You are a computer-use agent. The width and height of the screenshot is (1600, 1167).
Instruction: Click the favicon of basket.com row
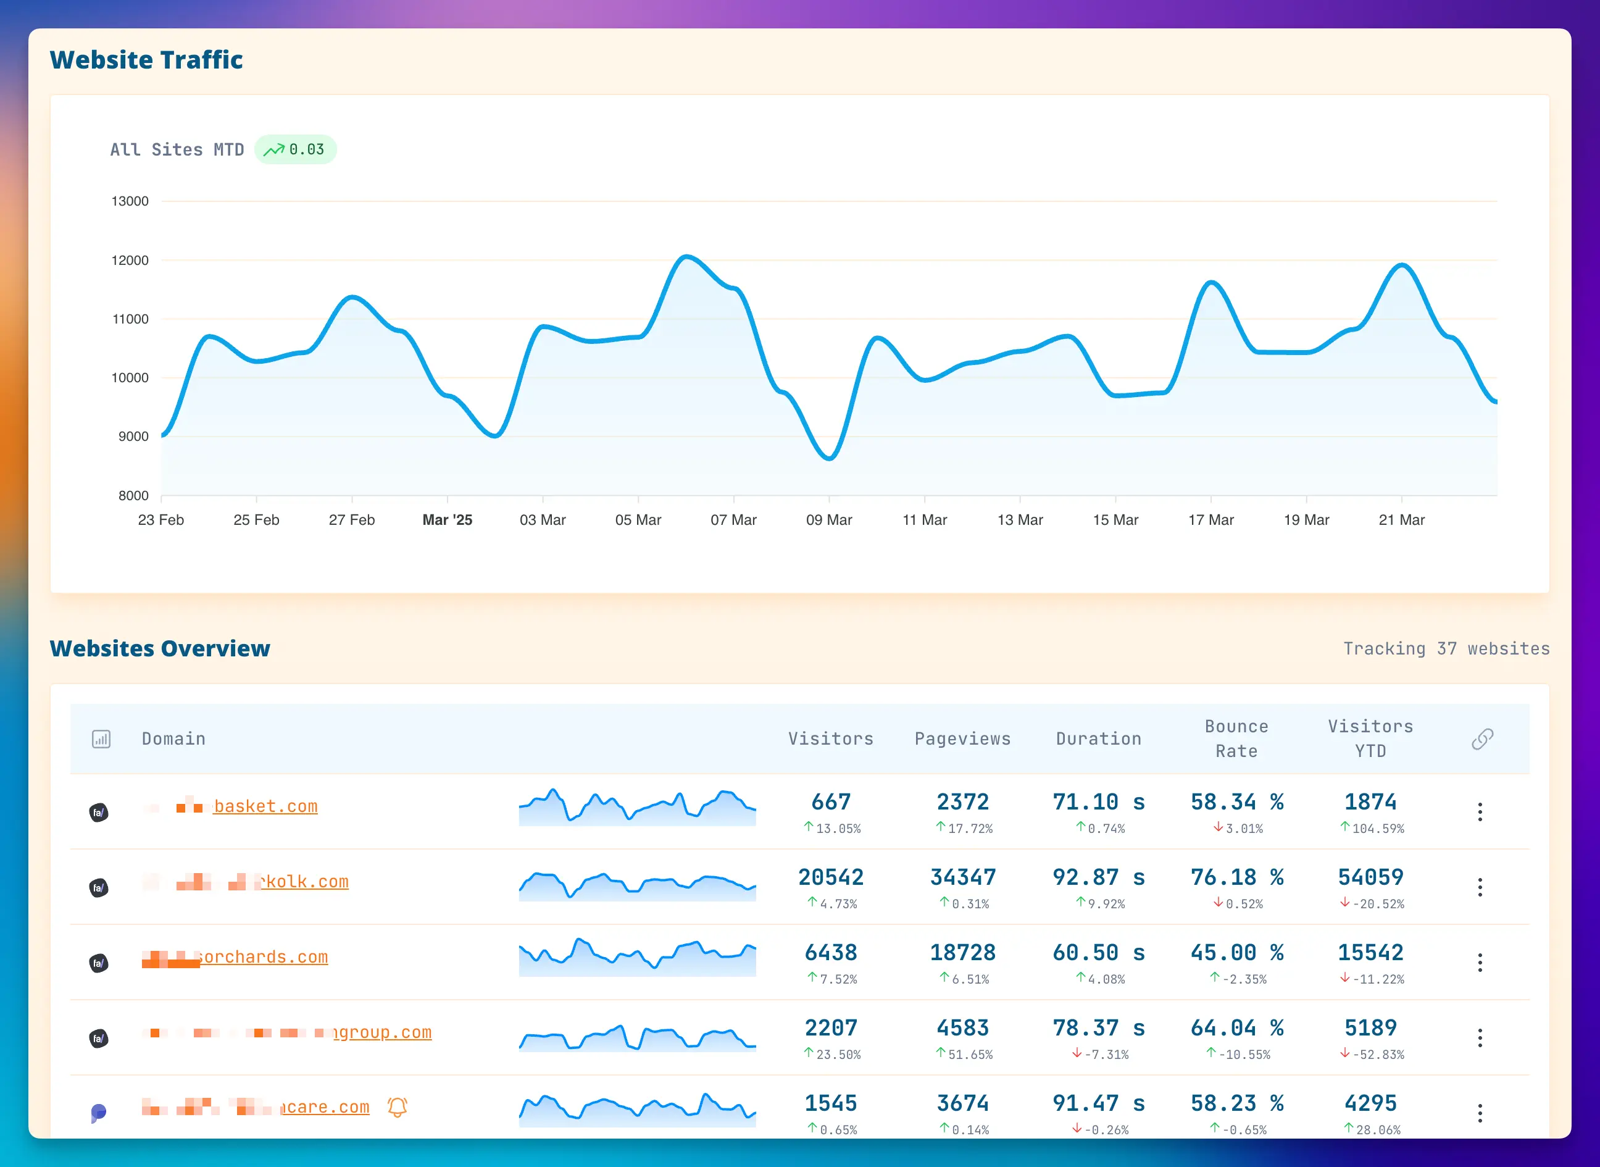(x=99, y=813)
